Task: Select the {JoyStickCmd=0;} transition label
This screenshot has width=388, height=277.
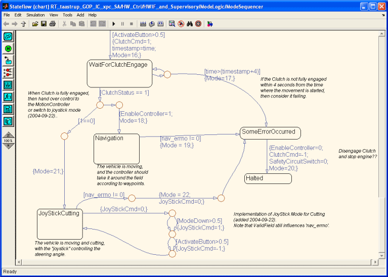Action: click(x=124, y=209)
